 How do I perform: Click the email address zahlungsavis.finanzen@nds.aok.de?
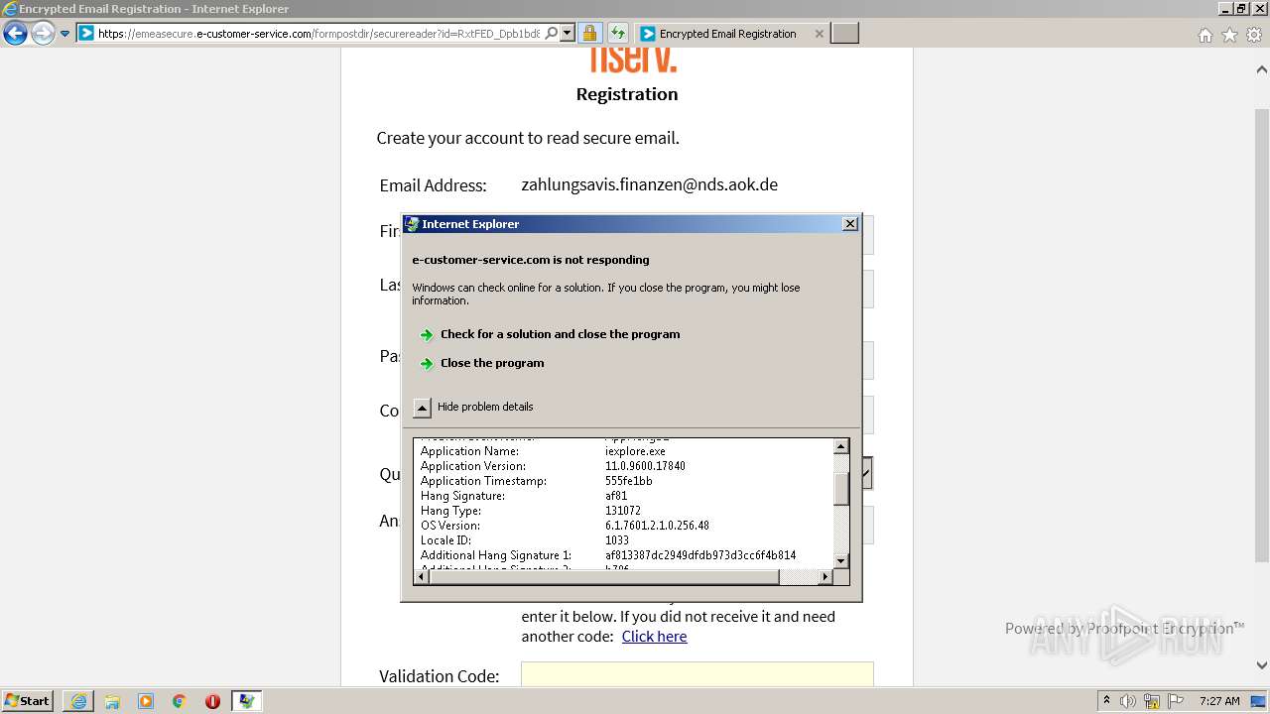tap(650, 184)
